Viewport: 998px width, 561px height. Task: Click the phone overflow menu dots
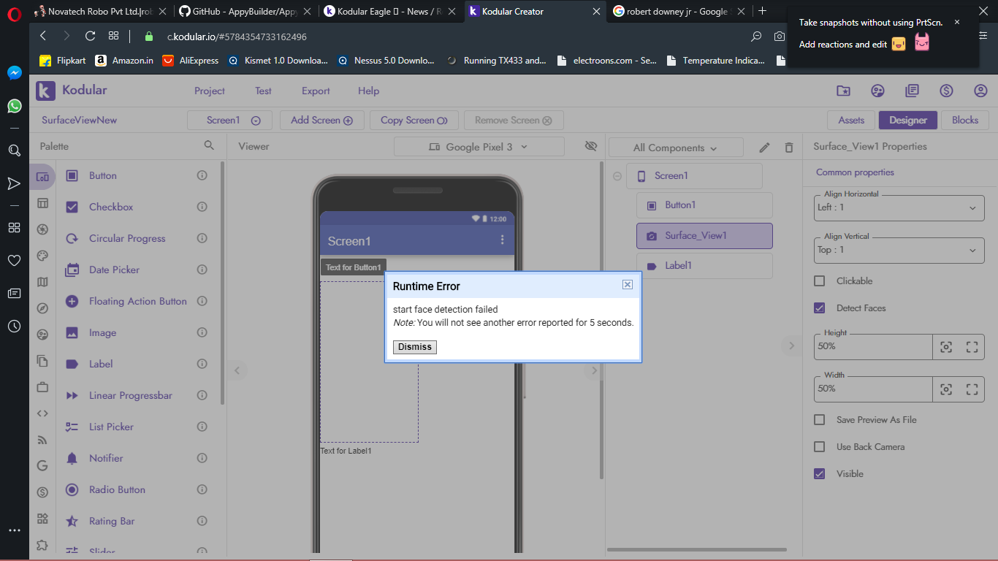tap(502, 240)
